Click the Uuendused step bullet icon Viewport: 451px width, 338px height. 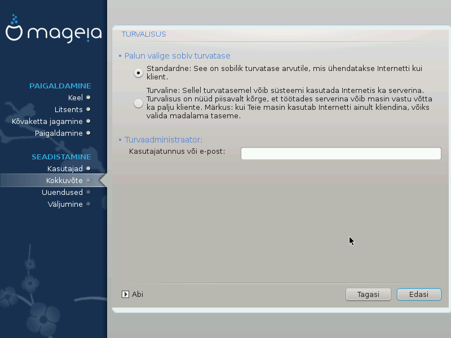coord(89,192)
